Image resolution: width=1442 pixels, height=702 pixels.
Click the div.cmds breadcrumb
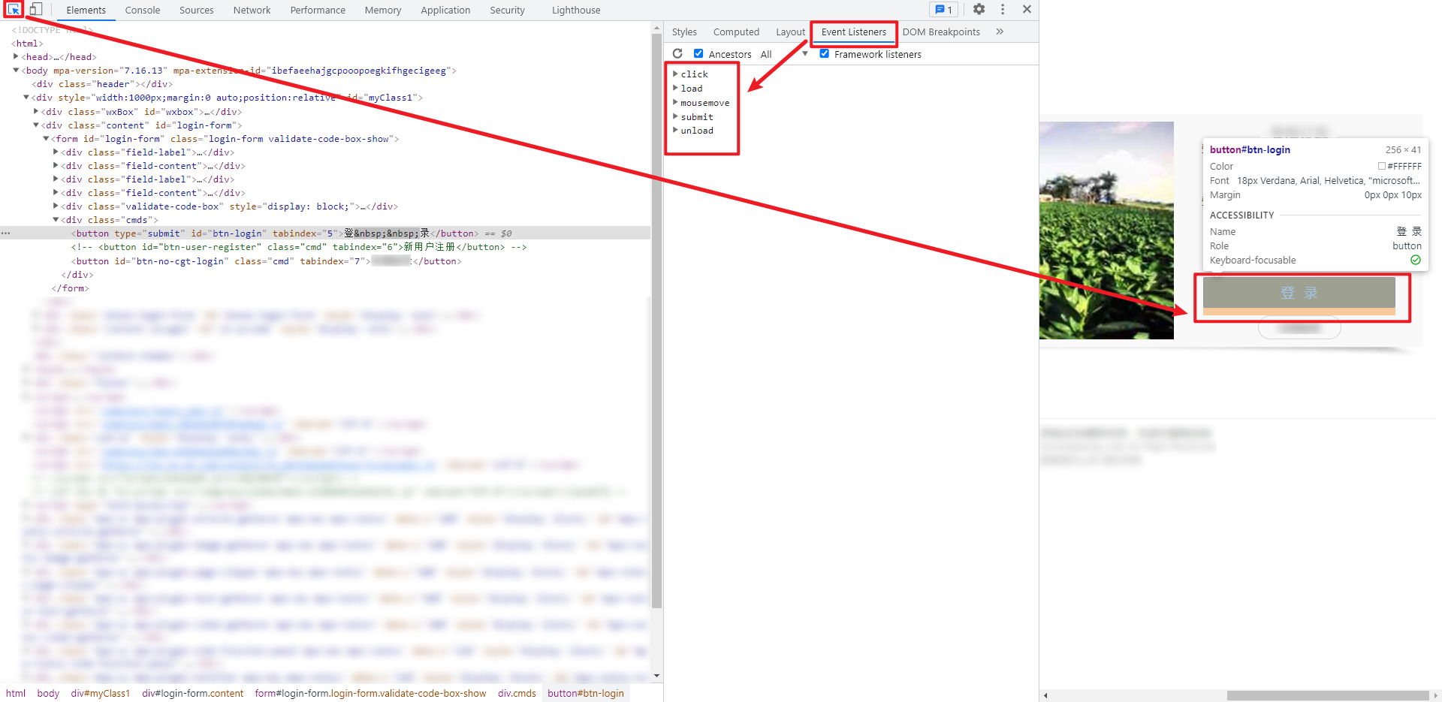517,693
